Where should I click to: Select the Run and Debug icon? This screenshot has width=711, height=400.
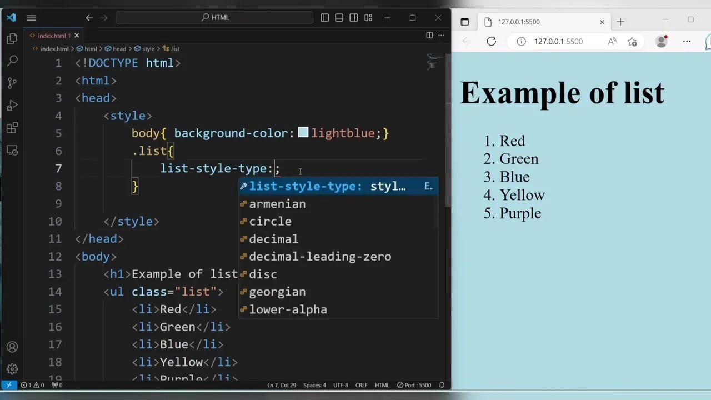tap(12, 106)
